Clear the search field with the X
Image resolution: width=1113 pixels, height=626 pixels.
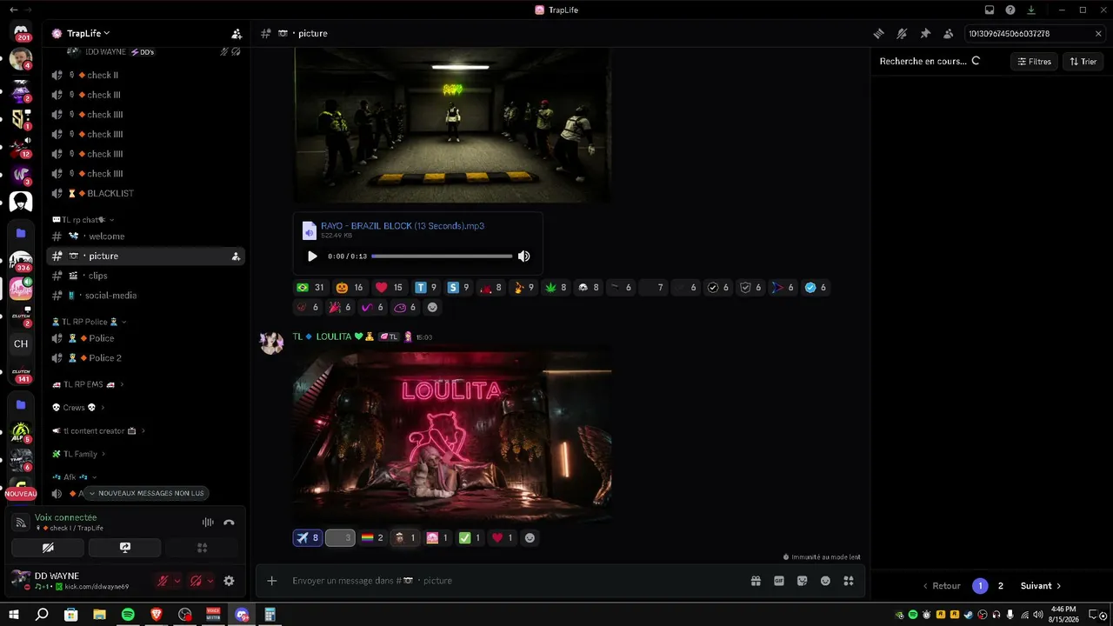(1098, 34)
